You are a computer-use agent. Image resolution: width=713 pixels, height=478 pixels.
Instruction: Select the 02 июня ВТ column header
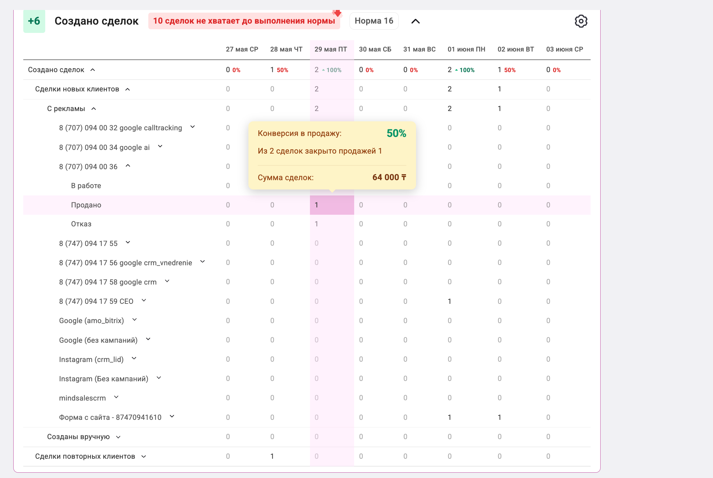(x=516, y=49)
